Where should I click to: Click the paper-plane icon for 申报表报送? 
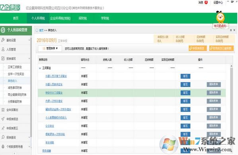click(3, 119)
